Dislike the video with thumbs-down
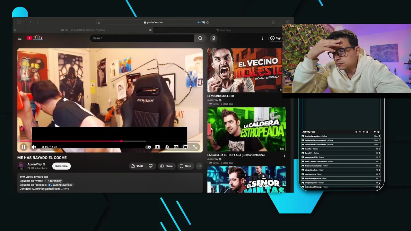The image size is (411, 231). [150, 166]
